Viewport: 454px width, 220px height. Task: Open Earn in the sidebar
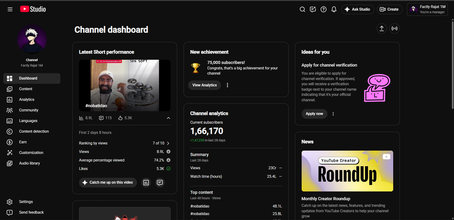click(x=32, y=142)
